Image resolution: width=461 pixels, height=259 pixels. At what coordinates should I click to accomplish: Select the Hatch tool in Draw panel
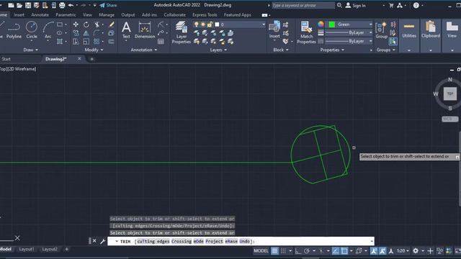point(59,42)
